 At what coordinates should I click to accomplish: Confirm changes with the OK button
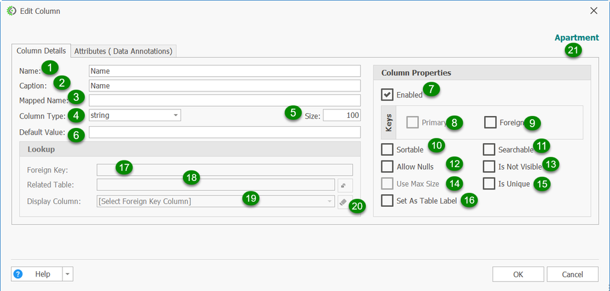coord(518,274)
